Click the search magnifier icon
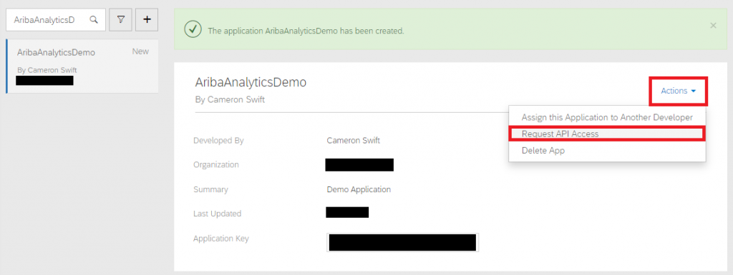Image resolution: width=733 pixels, height=275 pixels. 94,19
